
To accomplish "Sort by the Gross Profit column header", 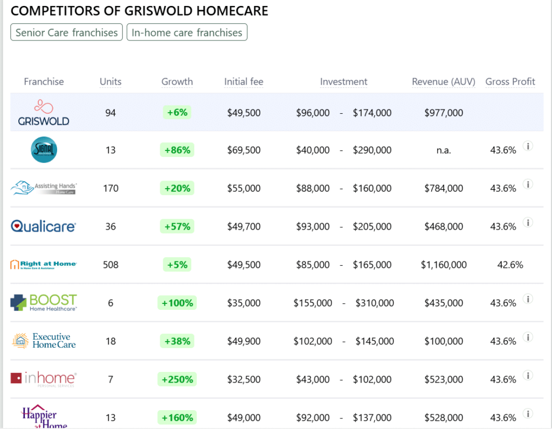I will coord(510,81).
